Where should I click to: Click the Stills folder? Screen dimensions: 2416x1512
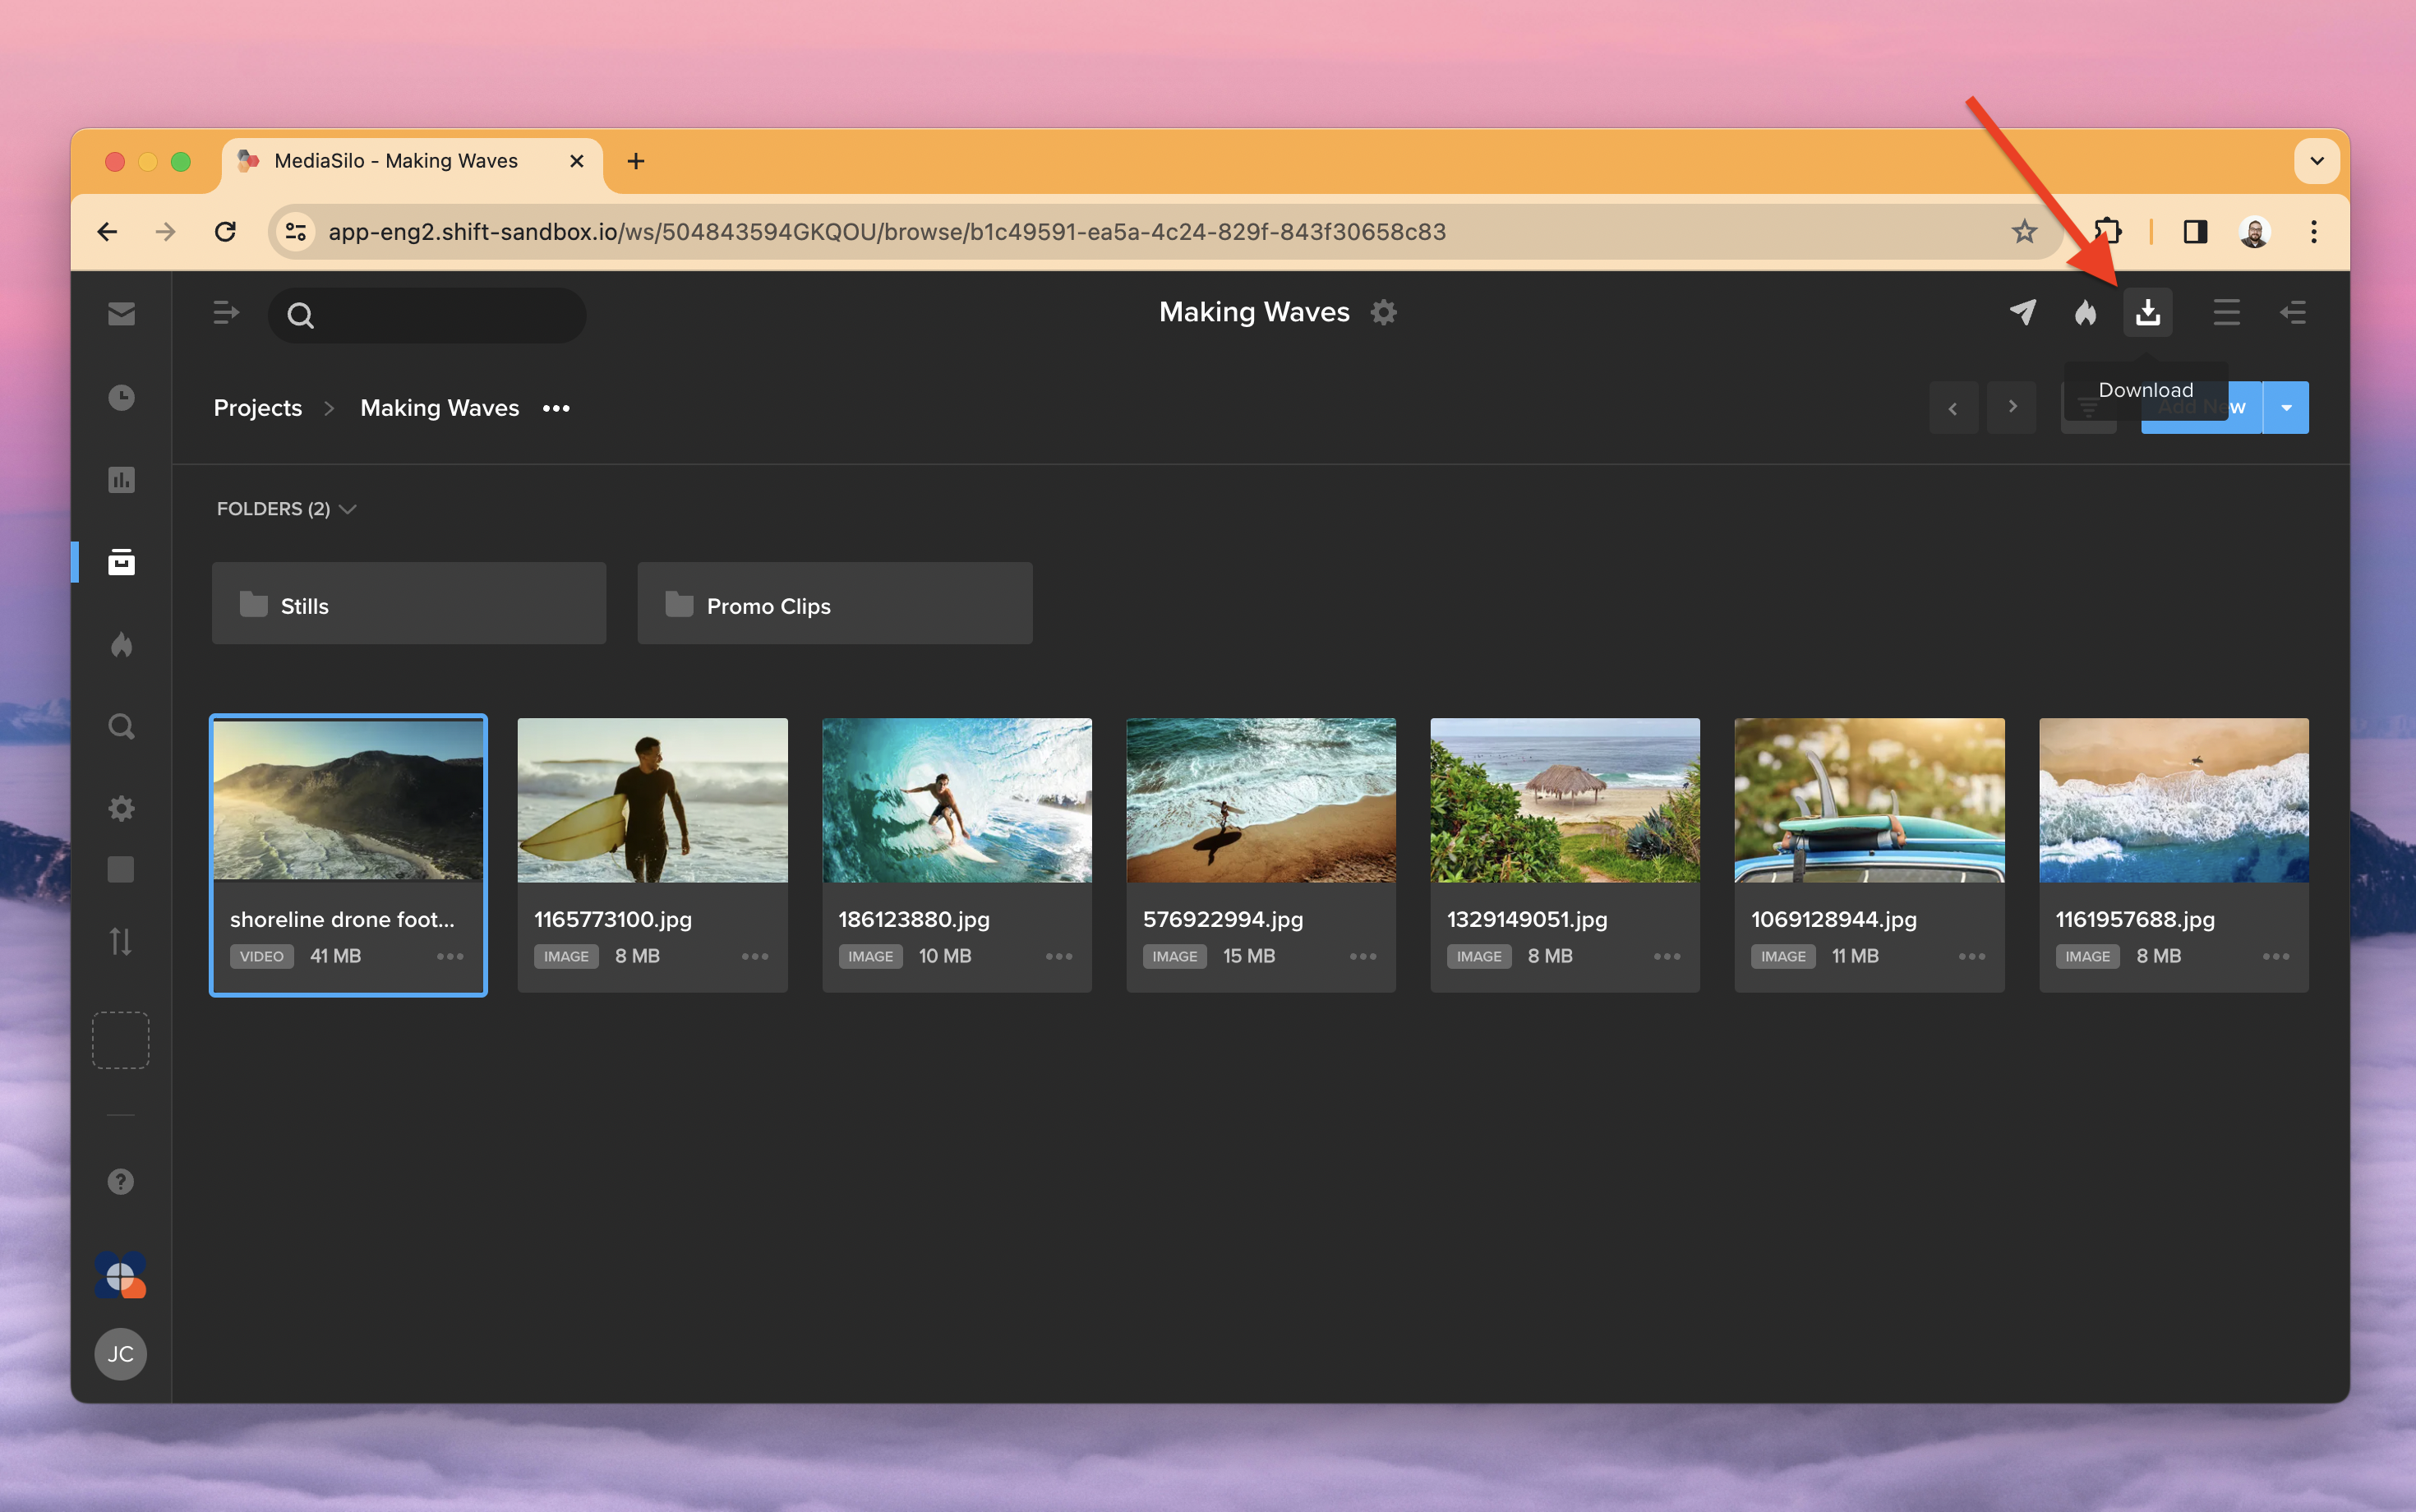pos(409,603)
